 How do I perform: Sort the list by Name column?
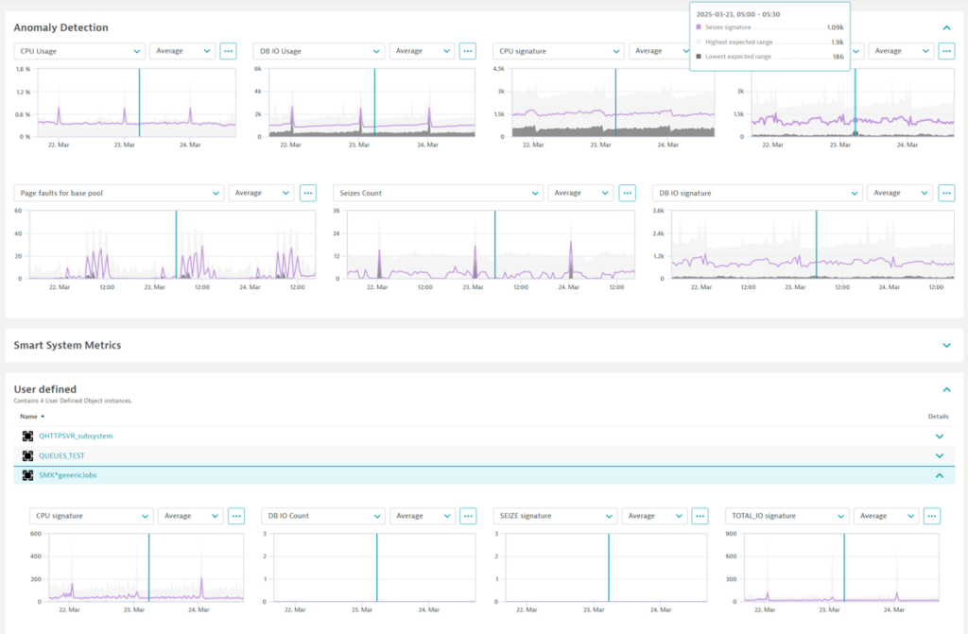click(31, 416)
